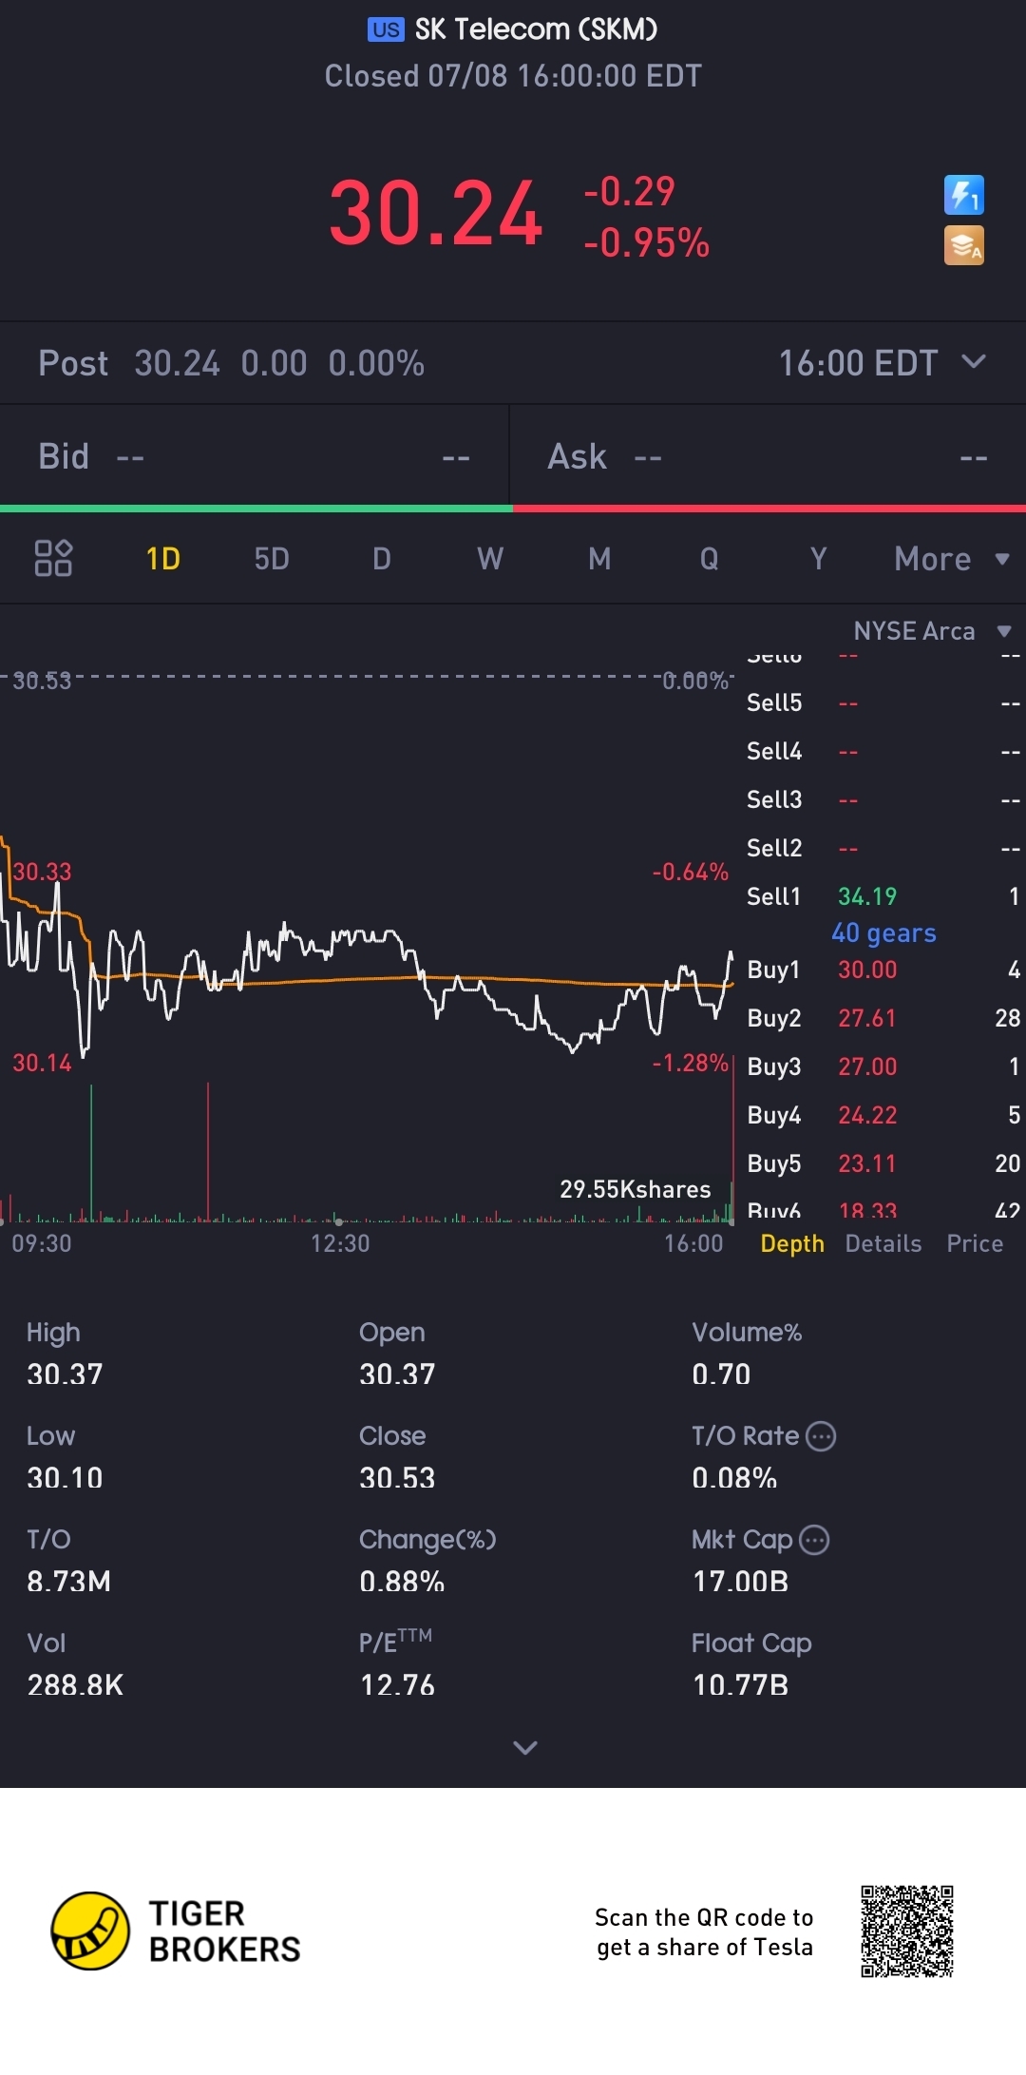This screenshot has height=2075, width=1026.
Task: Tap the P/E TTM 12.76 value
Action: point(397,1684)
